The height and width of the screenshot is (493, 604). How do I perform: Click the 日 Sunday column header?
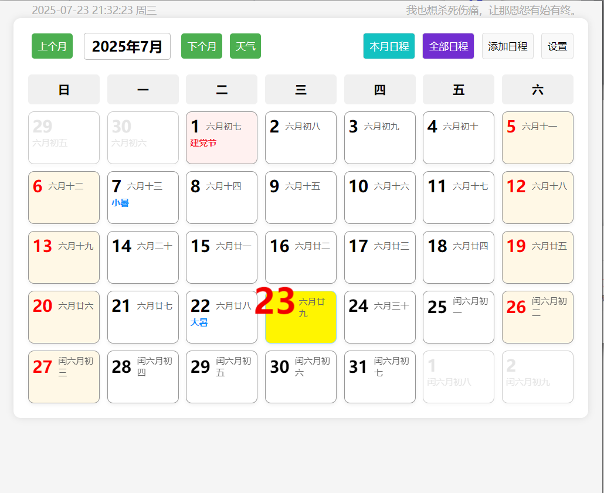pos(64,89)
